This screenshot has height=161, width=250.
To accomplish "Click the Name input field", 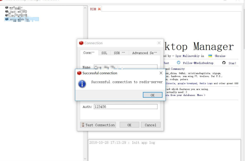I will (126, 67).
